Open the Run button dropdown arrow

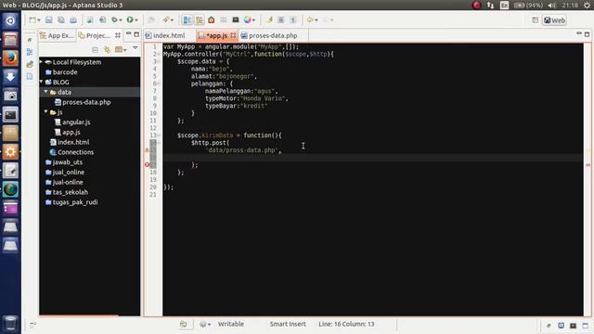pos(136,20)
